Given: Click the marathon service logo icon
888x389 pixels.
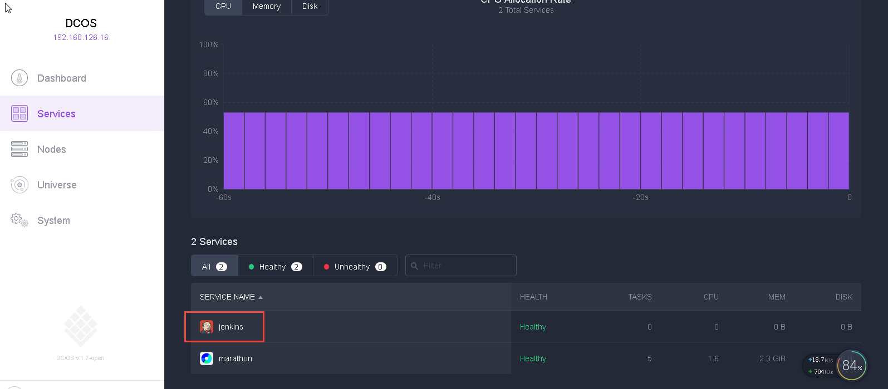Looking at the screenshot, I should pyautogui.click(x=207, y=358).
